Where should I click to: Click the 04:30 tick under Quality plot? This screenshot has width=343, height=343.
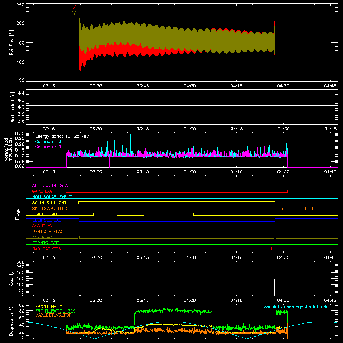283,301
